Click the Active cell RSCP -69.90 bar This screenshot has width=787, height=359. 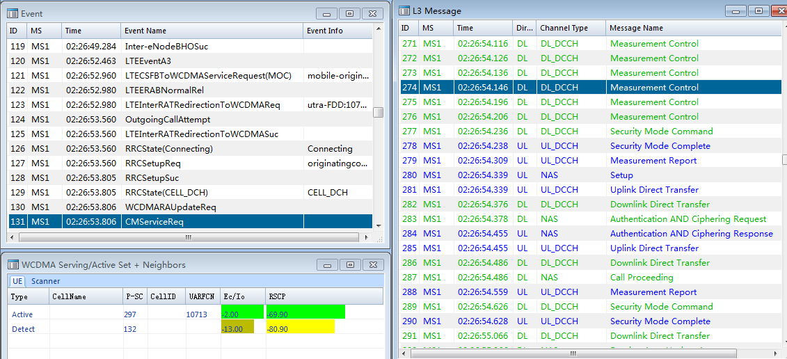pyautogui.click(x=305, y=312)
